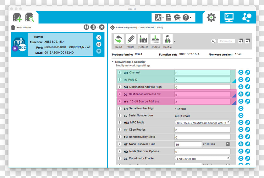Switch to Network working mode tab
The width and height of the screenshot is (264, 178).
(x=247, y=17)
